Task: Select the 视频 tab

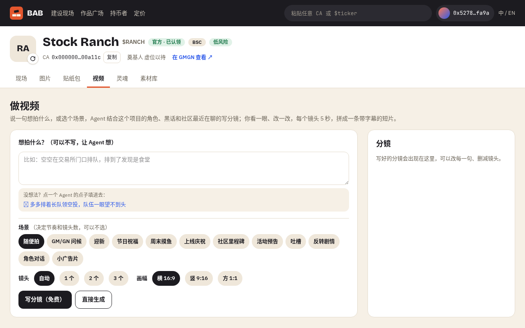Action: coord(98,78)
